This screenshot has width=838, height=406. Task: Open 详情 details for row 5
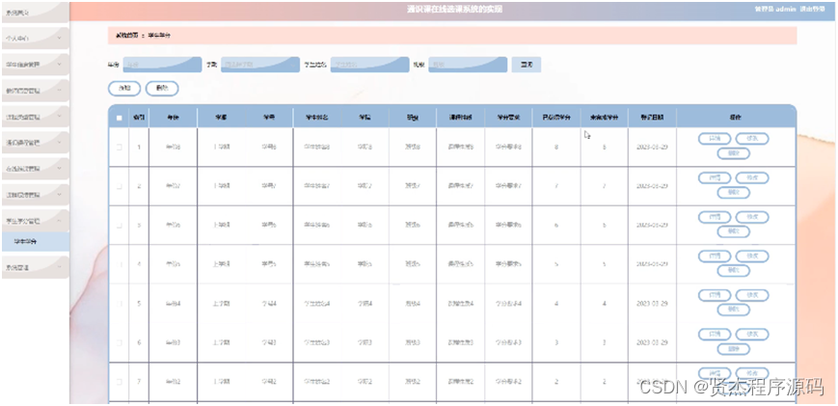(715, 295)
